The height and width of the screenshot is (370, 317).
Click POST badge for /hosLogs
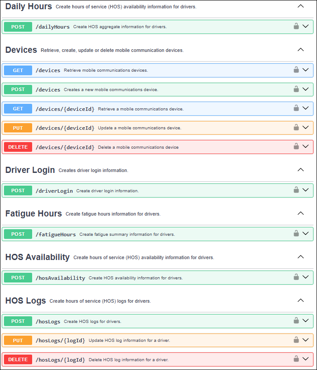[x=18, y=321]
